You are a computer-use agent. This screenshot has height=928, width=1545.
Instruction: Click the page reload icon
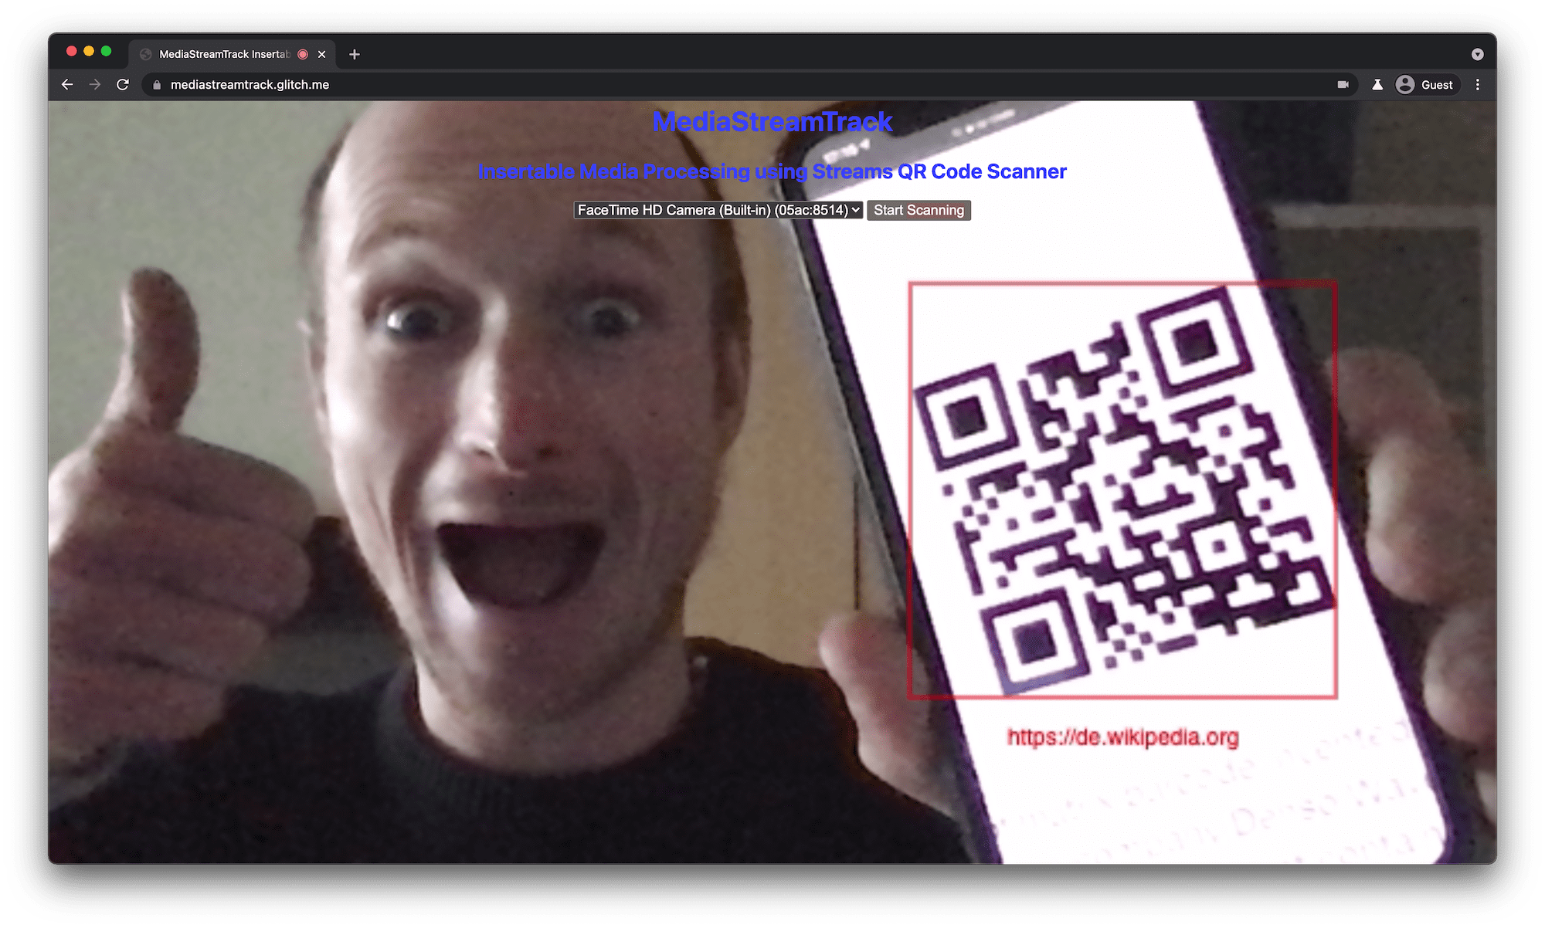click(x=121, y=84)
